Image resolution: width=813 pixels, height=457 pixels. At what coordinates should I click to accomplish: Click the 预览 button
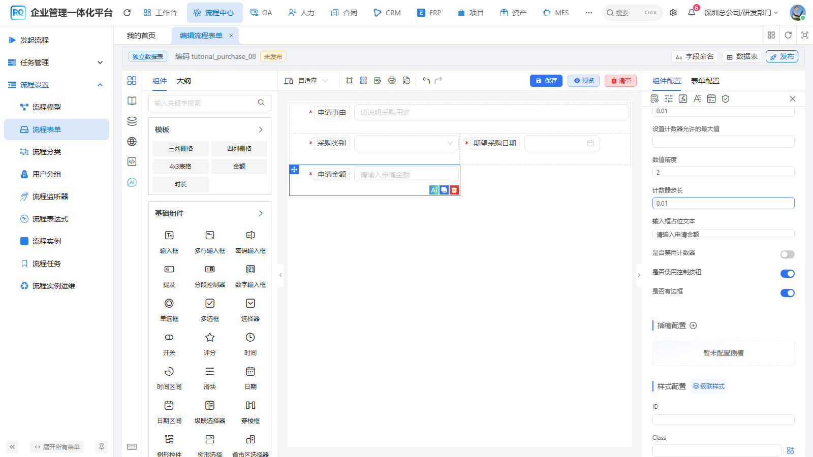(x=584, y=81)
